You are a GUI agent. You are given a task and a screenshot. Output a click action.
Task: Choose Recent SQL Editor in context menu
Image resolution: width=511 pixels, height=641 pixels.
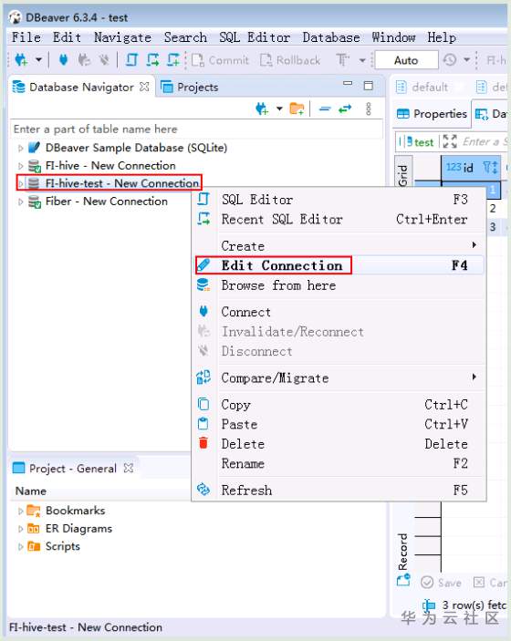pos(339,219)
